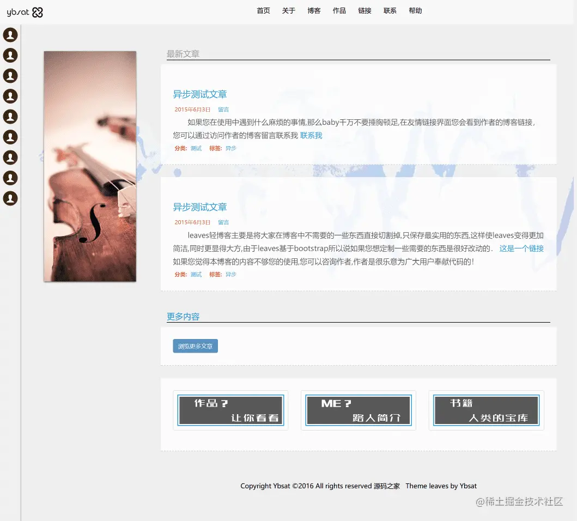The width and height of the screenshot is (577, 521).
Task: Click the 留言 link under the first article date
Action: click(x=223, y=109)
